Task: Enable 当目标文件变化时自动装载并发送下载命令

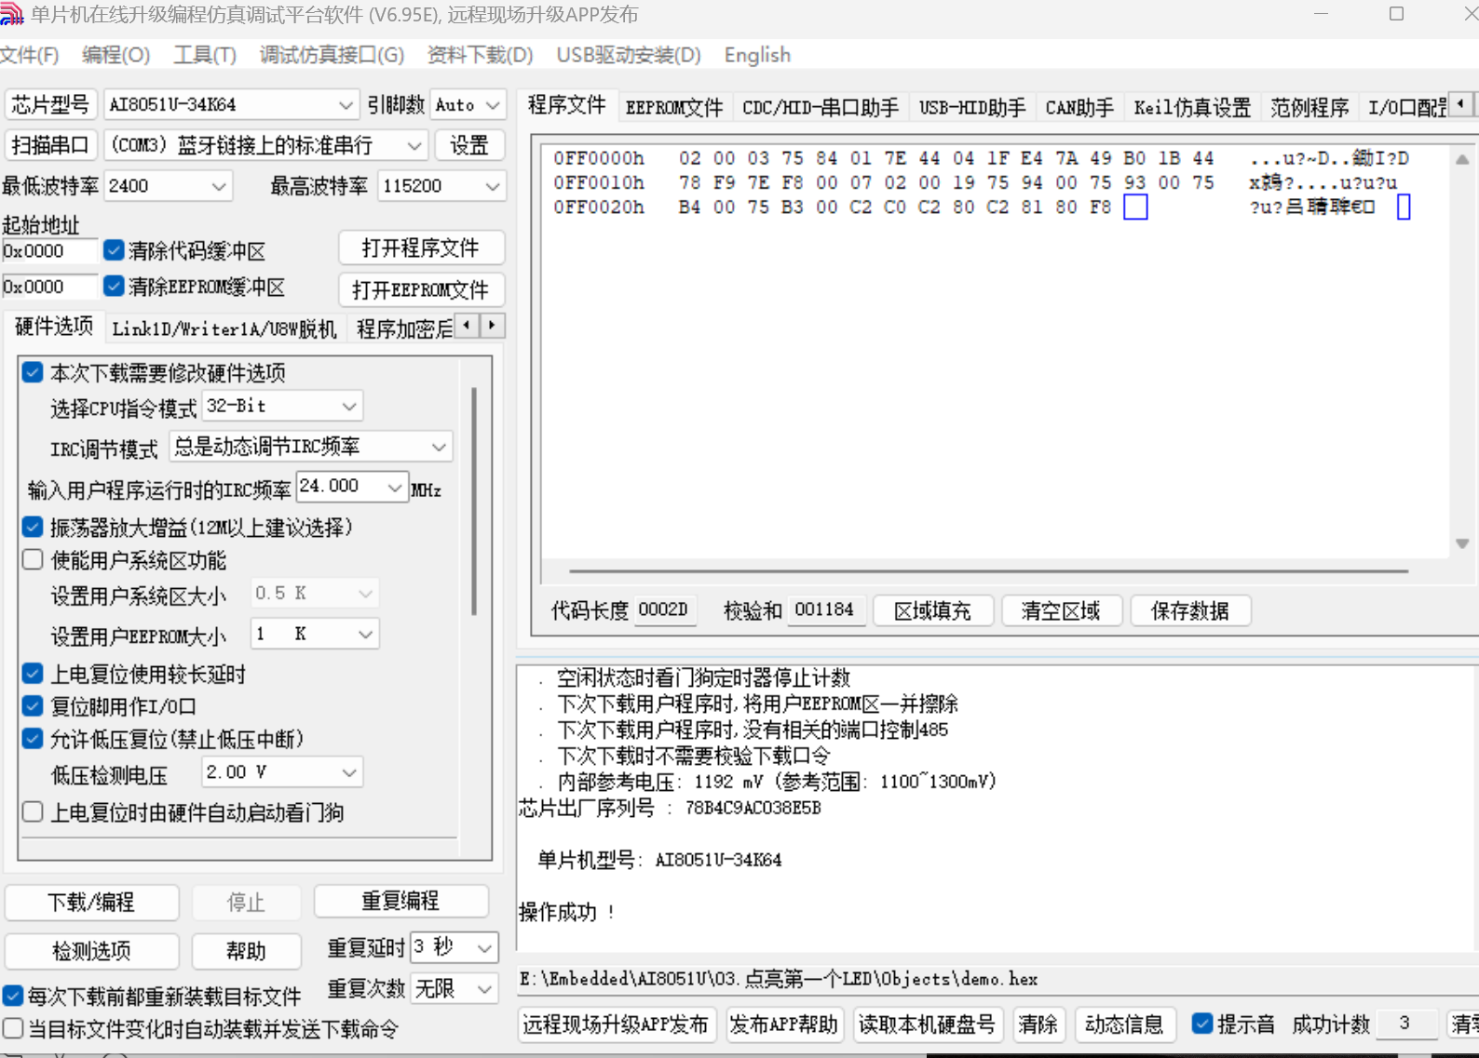Action: click(x=13, y=1028)
